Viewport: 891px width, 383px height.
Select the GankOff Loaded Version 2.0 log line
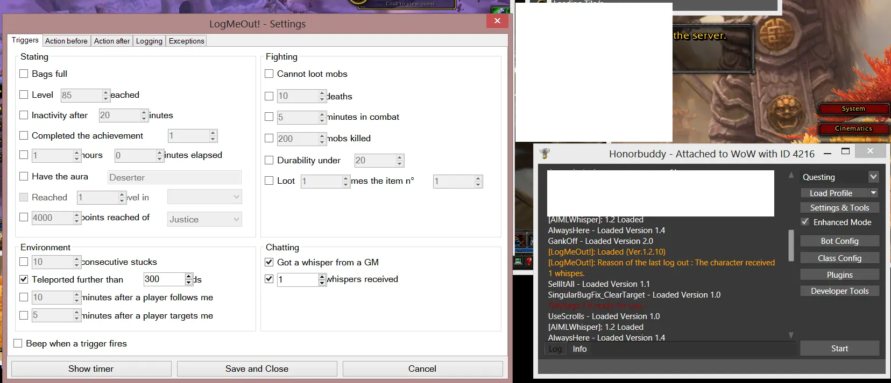[600, 241]
